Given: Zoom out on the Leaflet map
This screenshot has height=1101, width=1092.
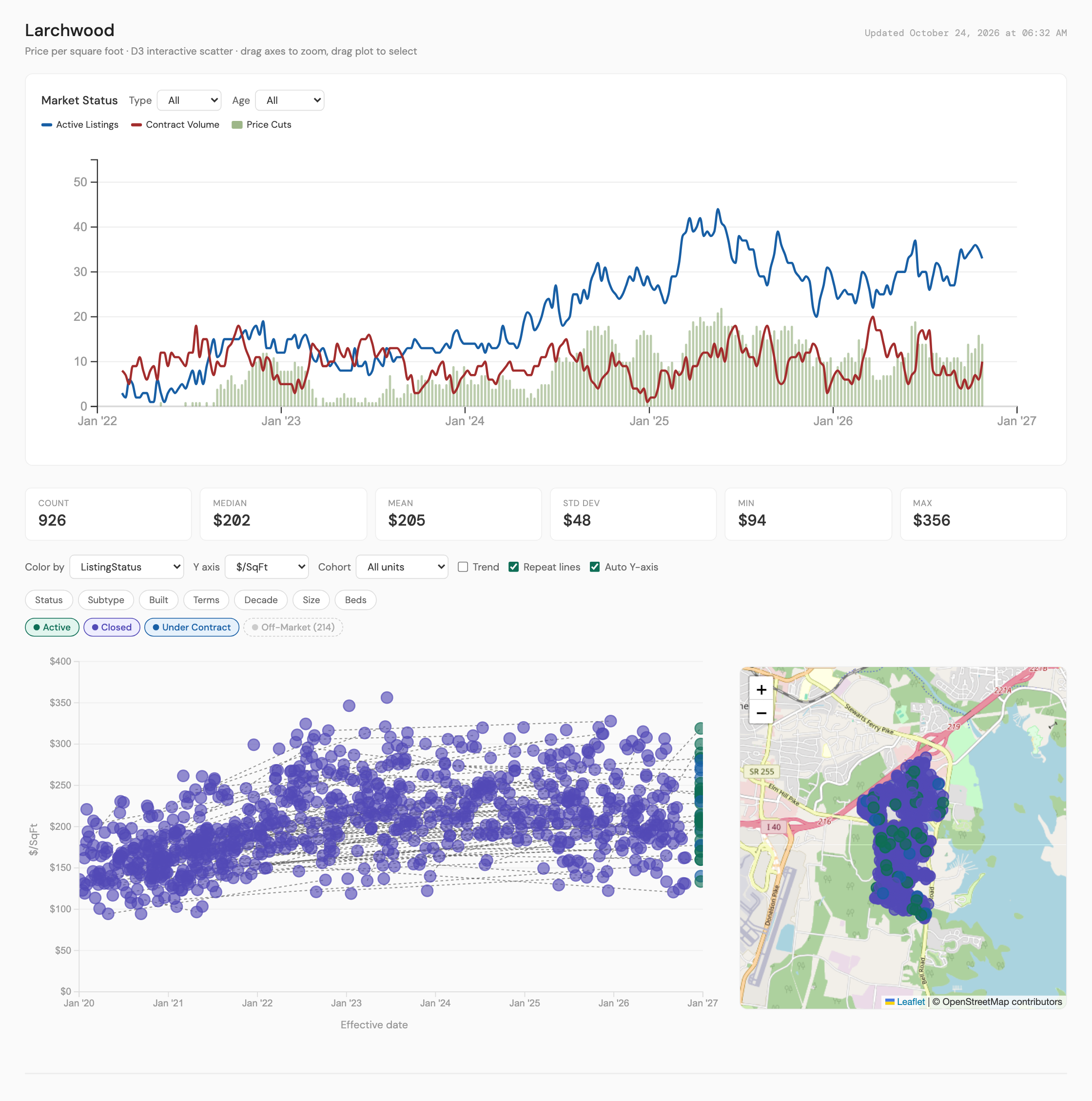Looking at the screenshot, I should click(761, 713).
